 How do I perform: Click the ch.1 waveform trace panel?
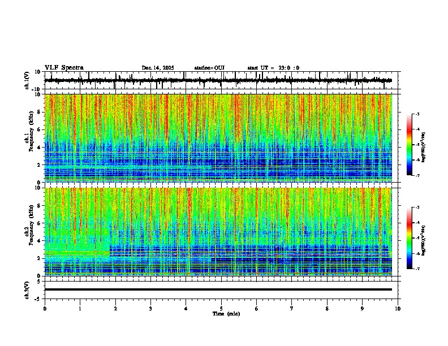(222, 80)
